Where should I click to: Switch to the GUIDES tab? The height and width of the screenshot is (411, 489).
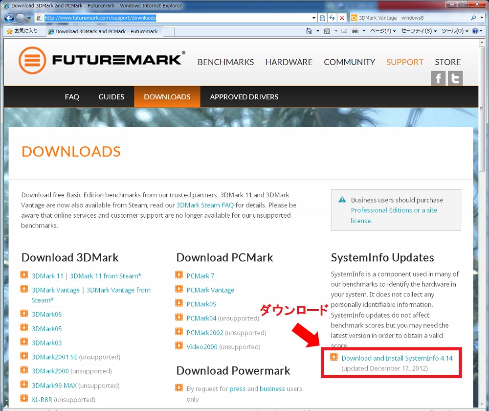tap(111, 97)
